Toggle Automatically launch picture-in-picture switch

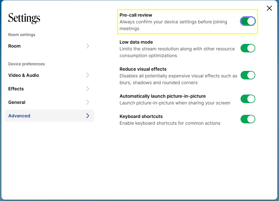tap(248, 99)
